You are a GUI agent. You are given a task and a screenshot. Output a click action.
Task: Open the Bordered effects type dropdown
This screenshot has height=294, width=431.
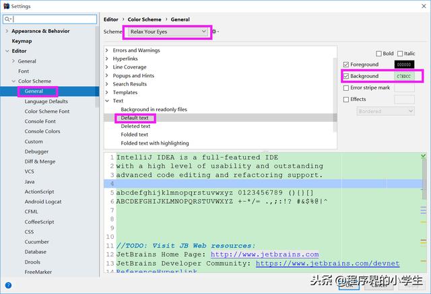pos(385,111)
